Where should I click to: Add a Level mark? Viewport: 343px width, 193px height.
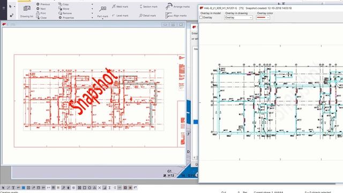coord(120,16)
